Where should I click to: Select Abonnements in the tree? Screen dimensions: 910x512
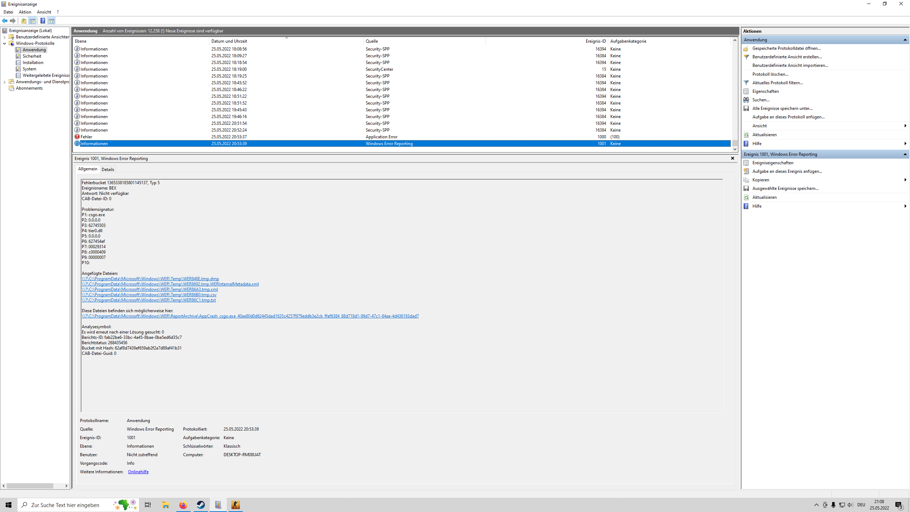coord(29,88)
